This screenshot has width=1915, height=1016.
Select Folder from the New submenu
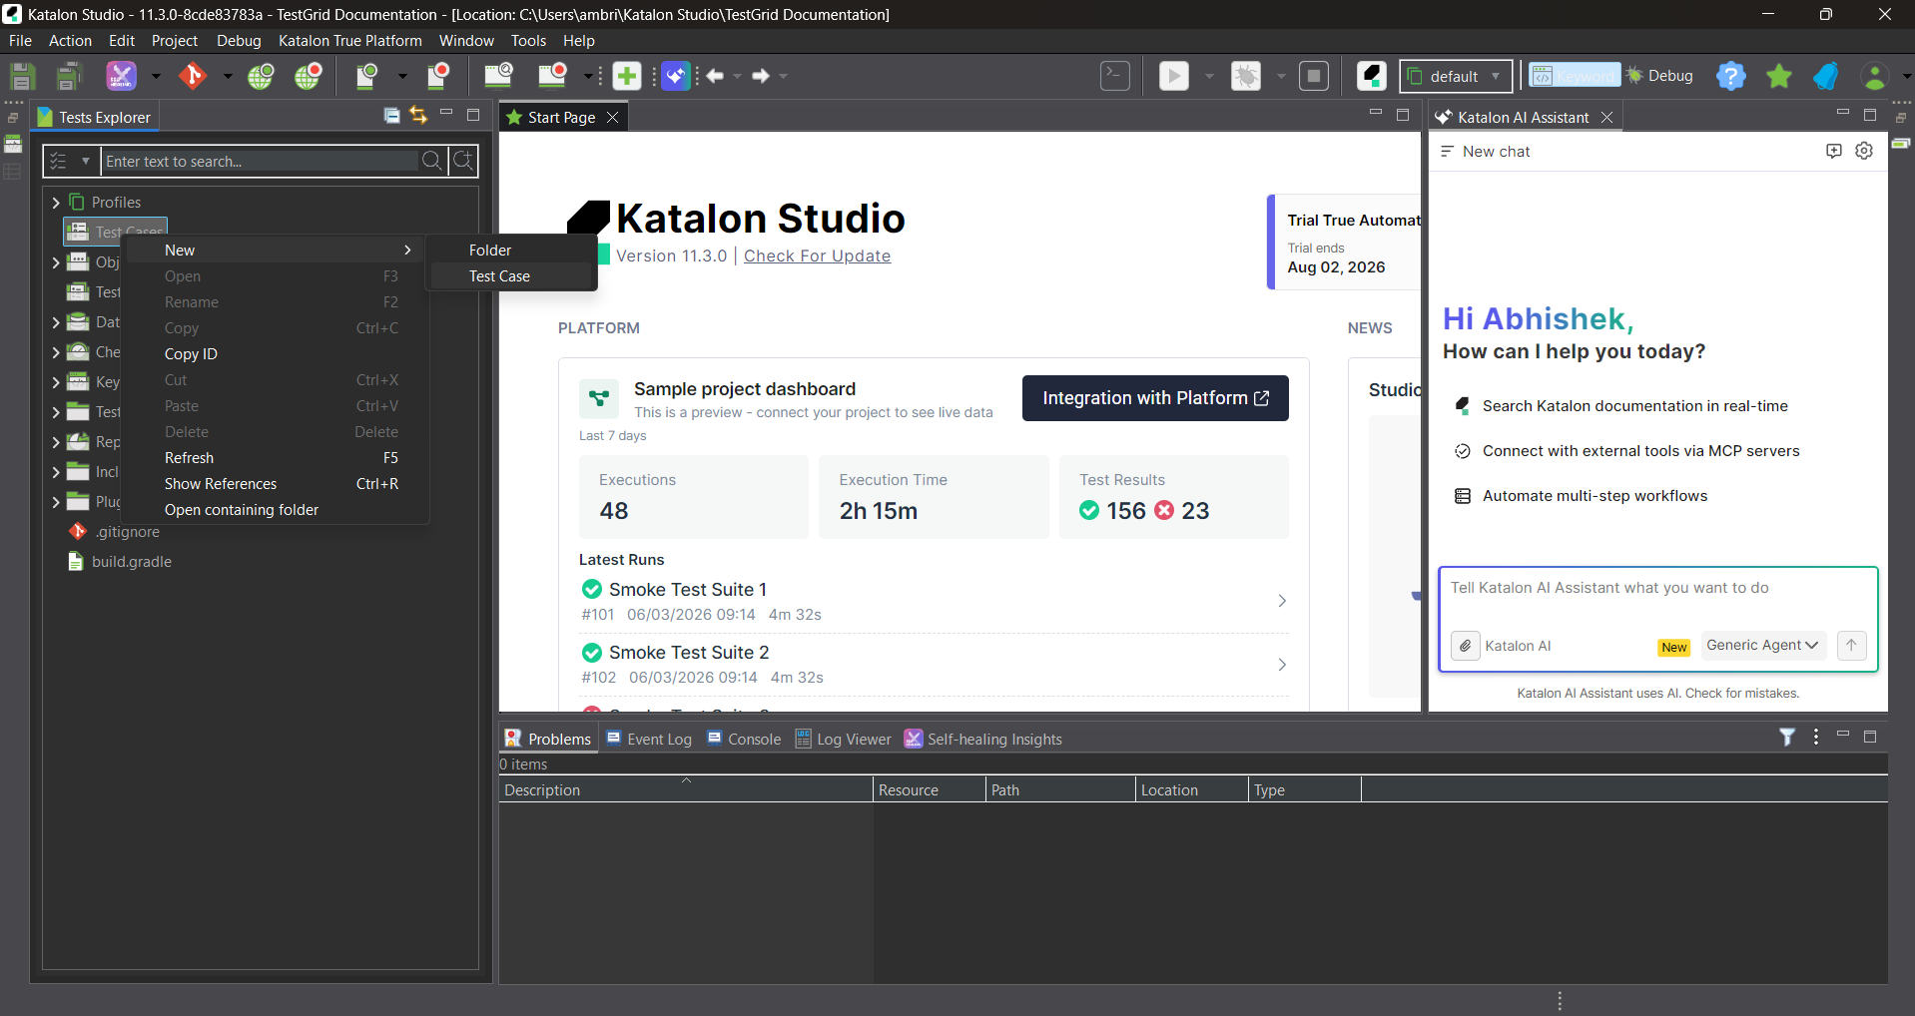click(x=512, y=251)
